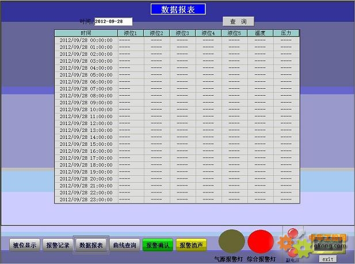Switch to the 数据报表 page
Screen dimensions: 355x264
click(x=91, y=245)
